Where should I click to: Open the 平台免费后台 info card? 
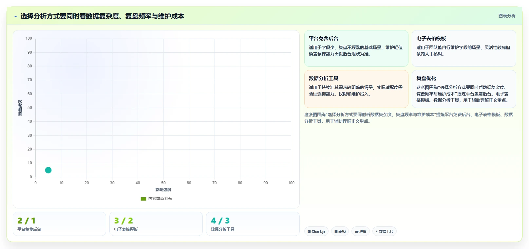coord(356,48)
